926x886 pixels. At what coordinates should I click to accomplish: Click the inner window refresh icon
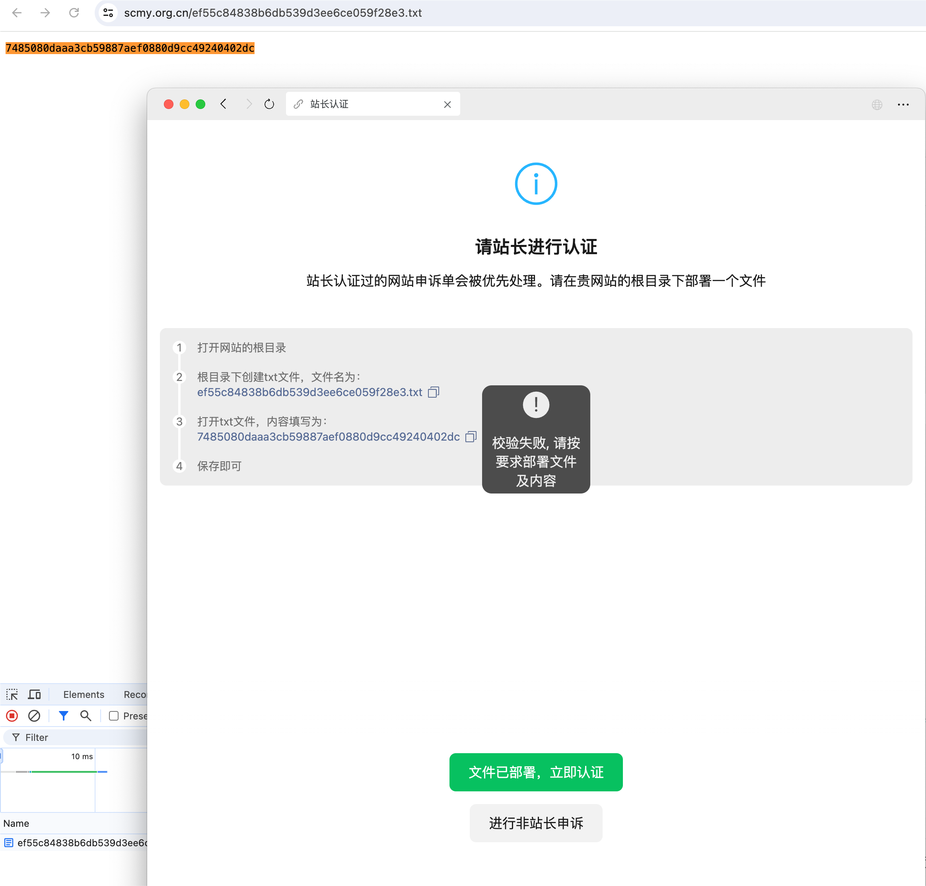pyautogui.click(x=269, y=104)
